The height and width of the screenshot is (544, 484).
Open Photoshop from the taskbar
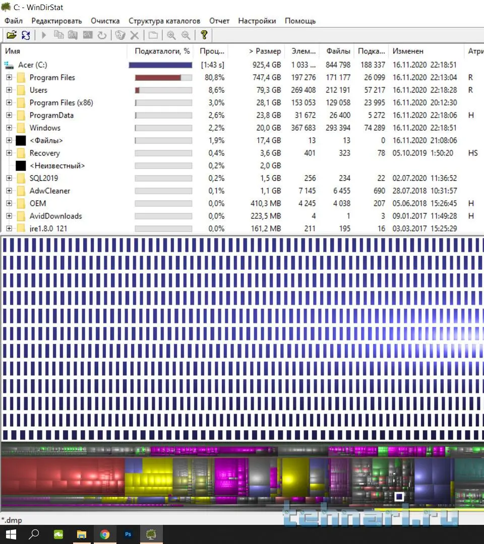pyautogui.click(x=128, y=534)
